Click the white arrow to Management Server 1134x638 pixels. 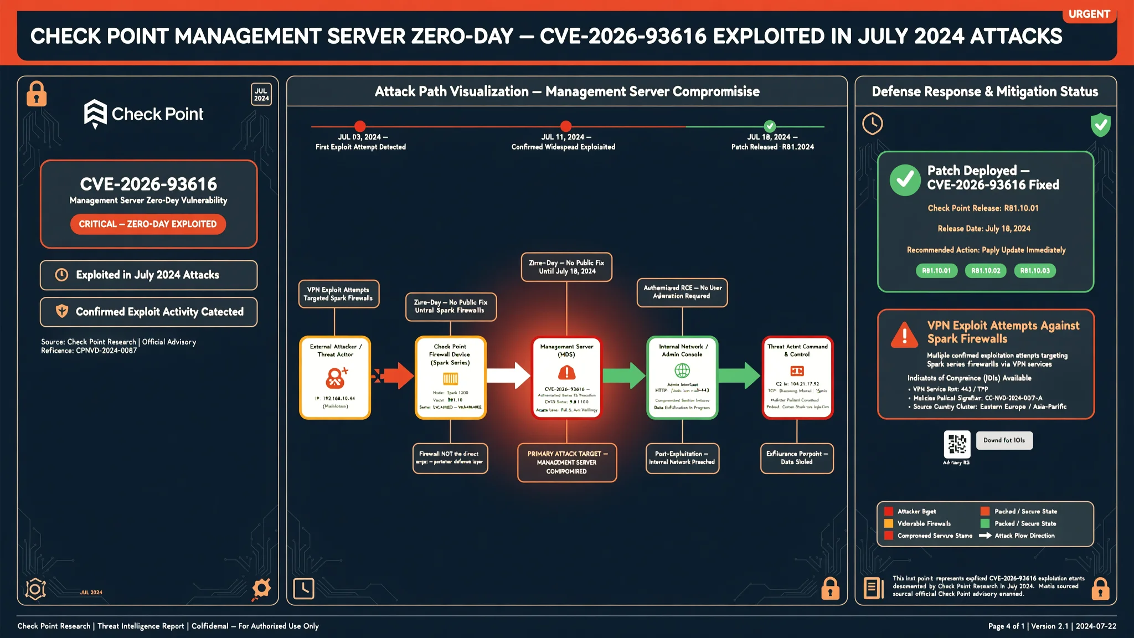coord(509,375)
